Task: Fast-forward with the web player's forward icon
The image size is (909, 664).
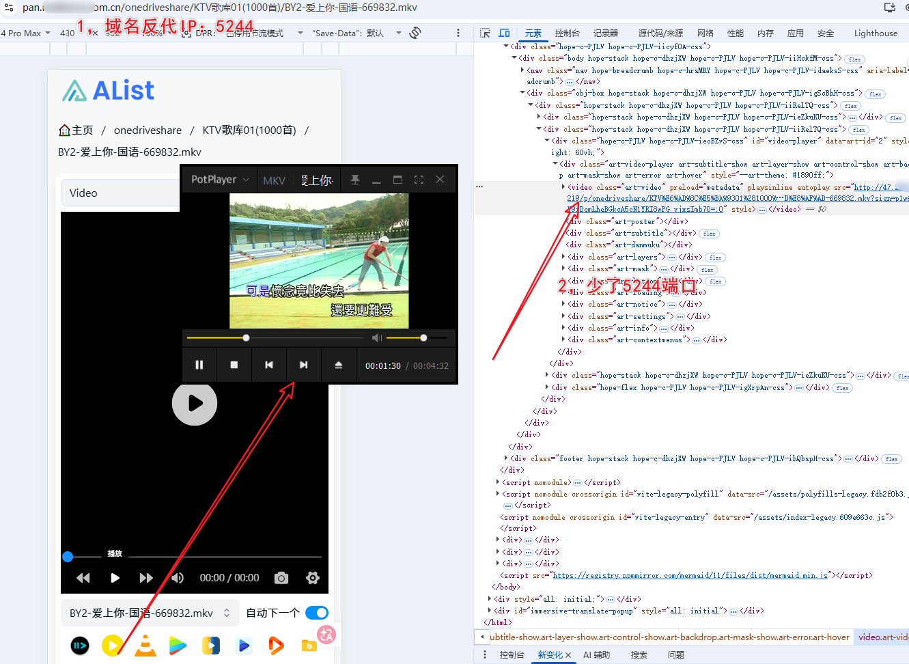Action: click(x=146, y=578)
